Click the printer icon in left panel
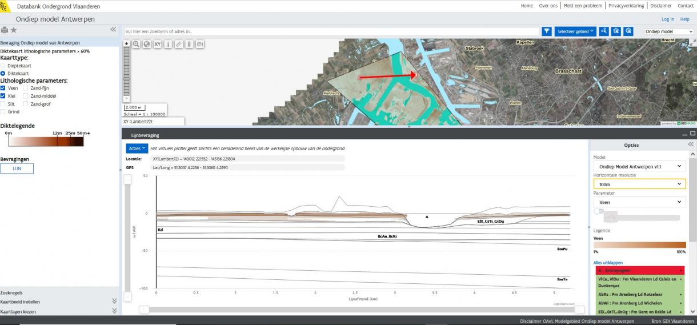Screen dimensions: 697x325 point(5,30)
